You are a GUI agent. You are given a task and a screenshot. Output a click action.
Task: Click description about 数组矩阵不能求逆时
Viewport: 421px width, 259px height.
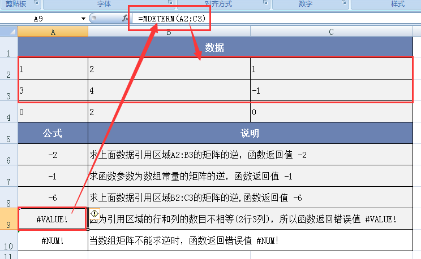tap(250, 240)
